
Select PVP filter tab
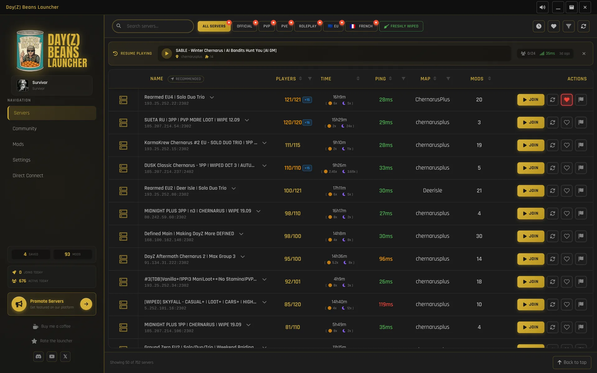coord(267,26)
